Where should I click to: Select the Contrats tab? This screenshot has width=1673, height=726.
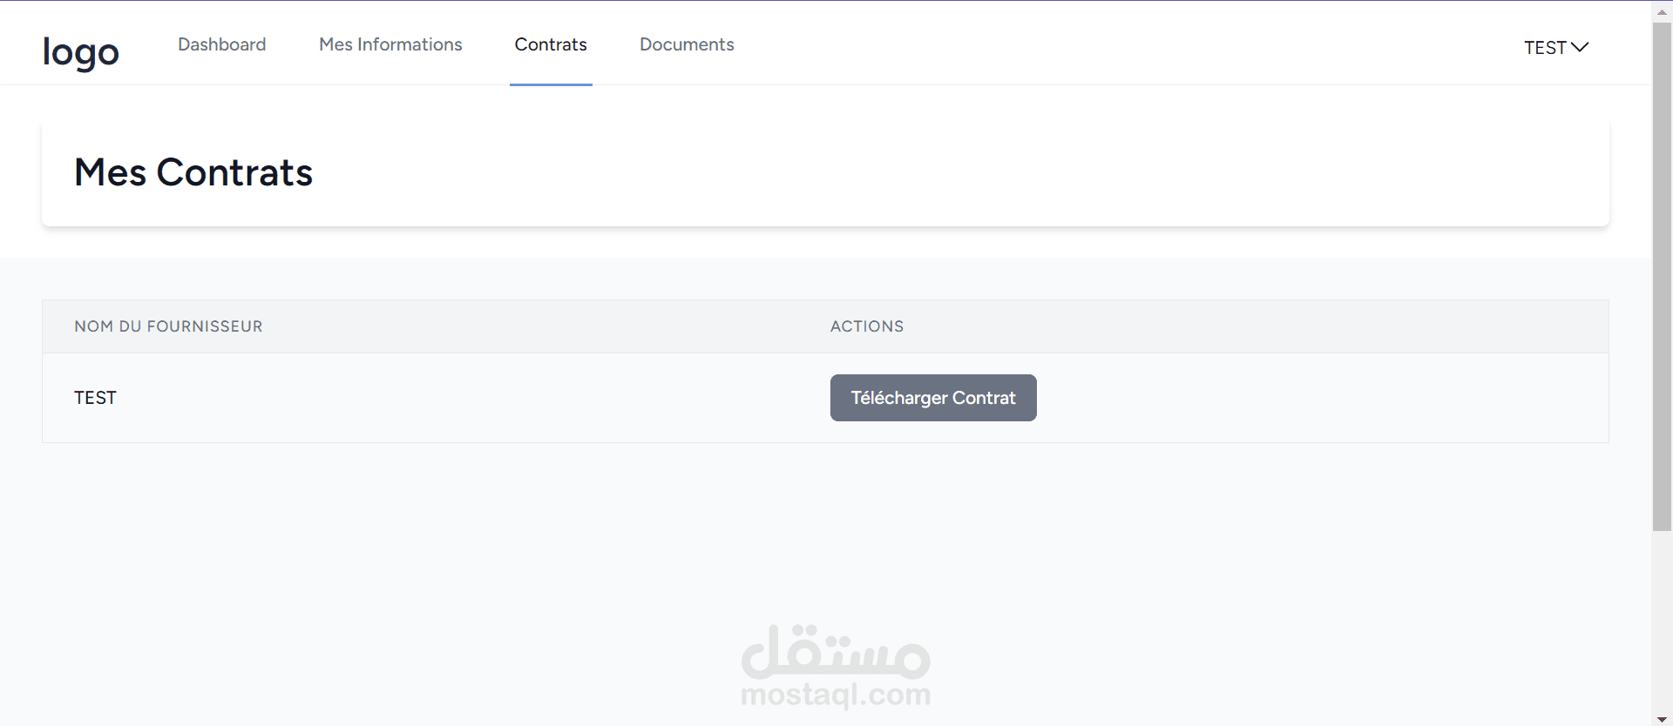(x=551, y=44)
